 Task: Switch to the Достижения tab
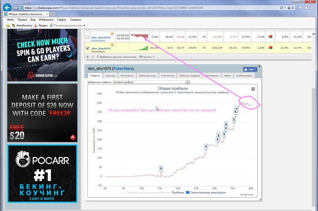coord(212,75)
